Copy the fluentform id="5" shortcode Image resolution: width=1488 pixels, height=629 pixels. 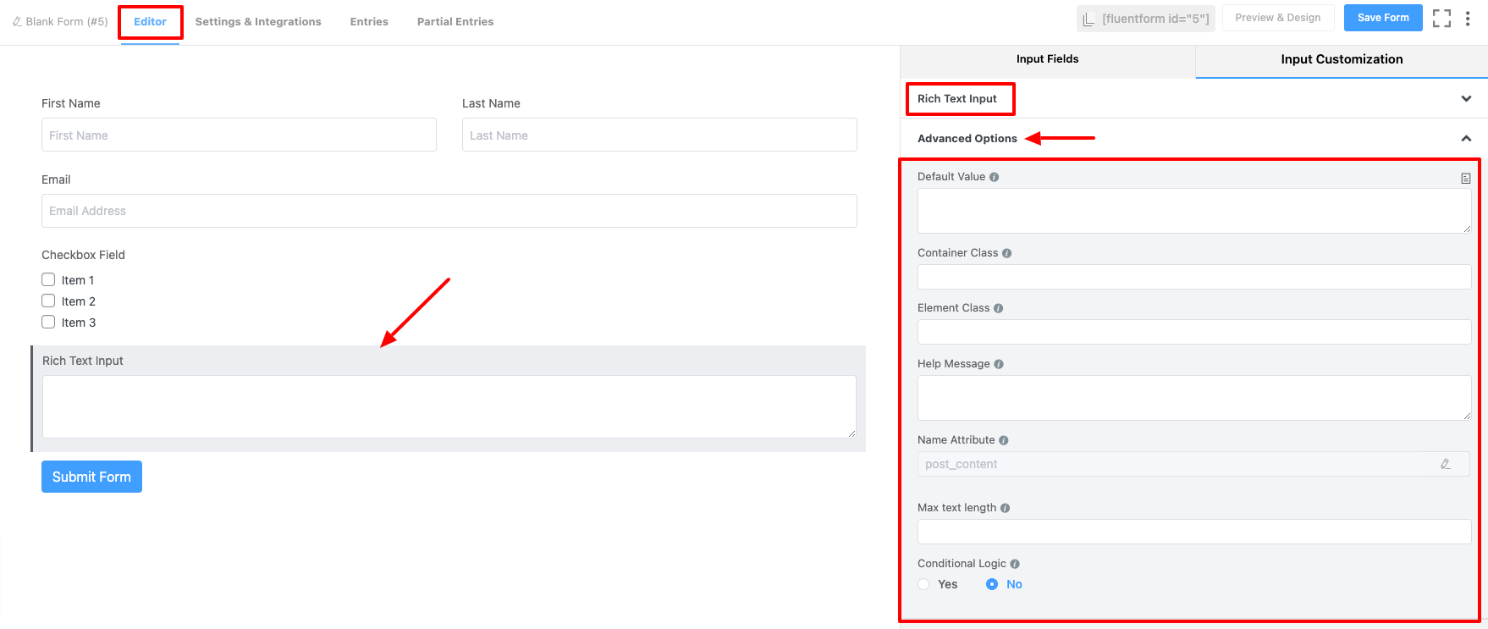[1146, 19]
